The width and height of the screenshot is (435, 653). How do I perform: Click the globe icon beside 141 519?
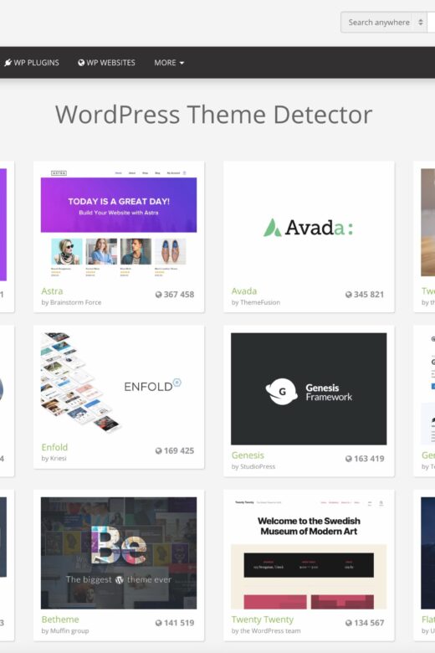tap(158, 623)
